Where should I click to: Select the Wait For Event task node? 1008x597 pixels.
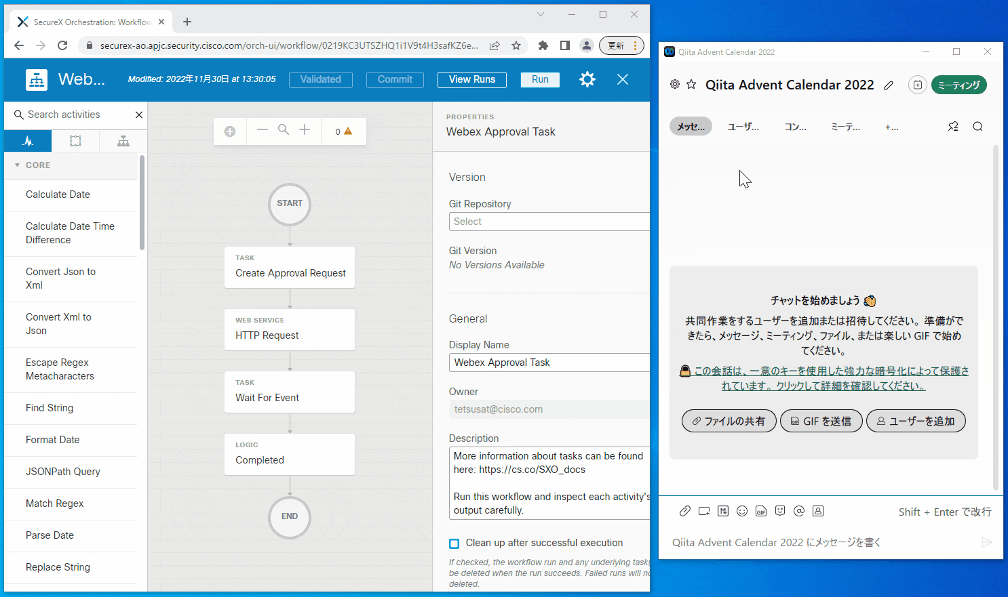coord(290,392)
